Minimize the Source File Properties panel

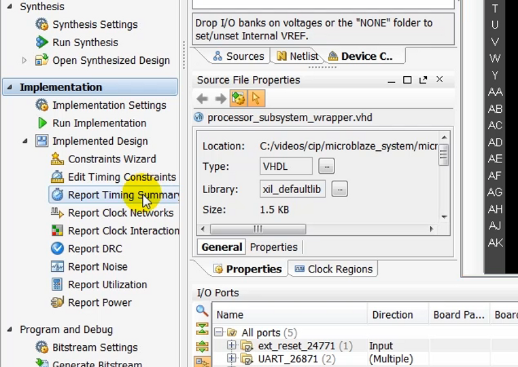pos(392,80)
